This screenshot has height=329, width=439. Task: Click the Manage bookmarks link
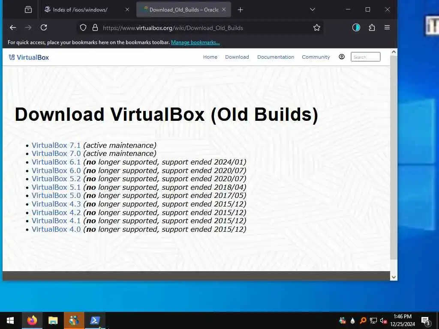[x=195, y=42]
